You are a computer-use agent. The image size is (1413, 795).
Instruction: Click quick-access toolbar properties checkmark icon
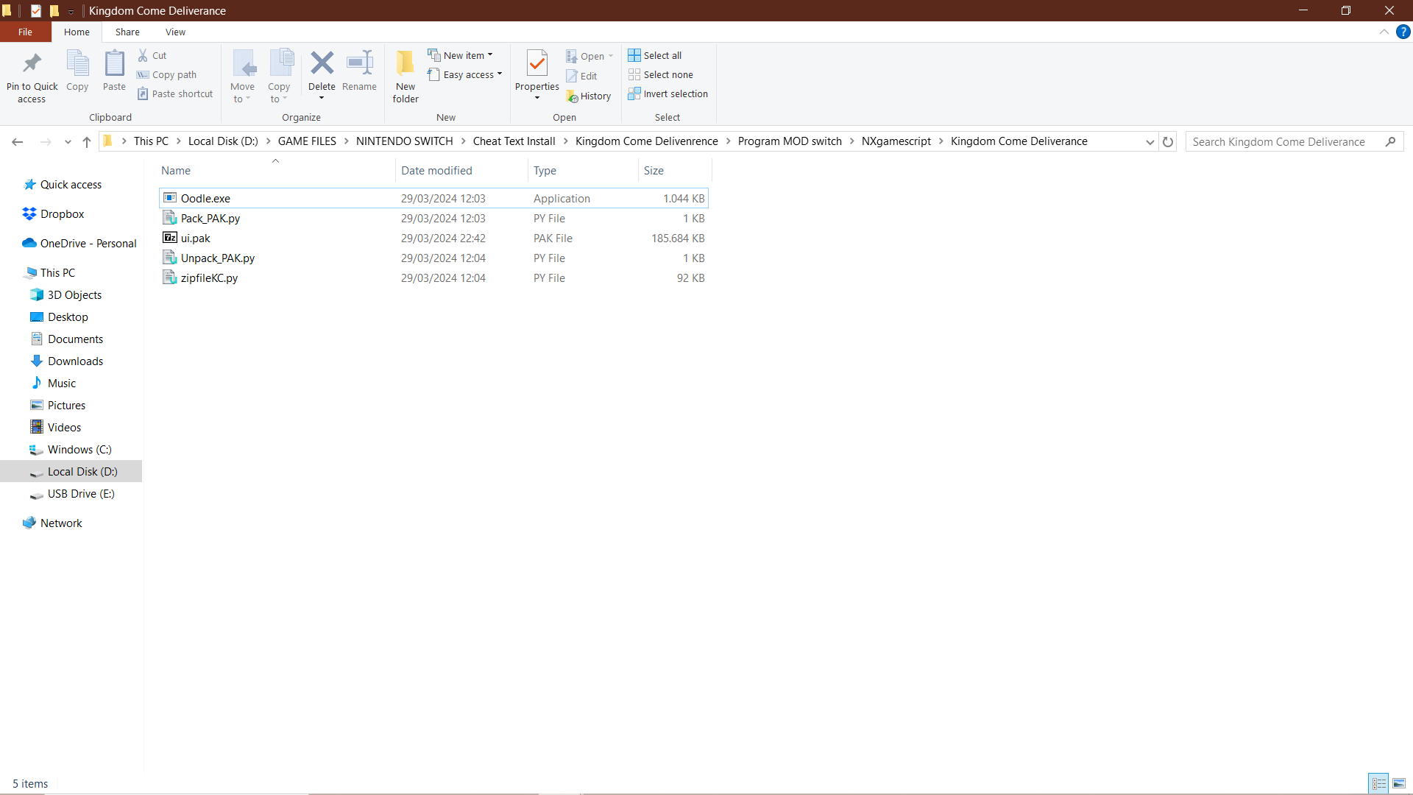pyautogui.click(x=35, y=10)
